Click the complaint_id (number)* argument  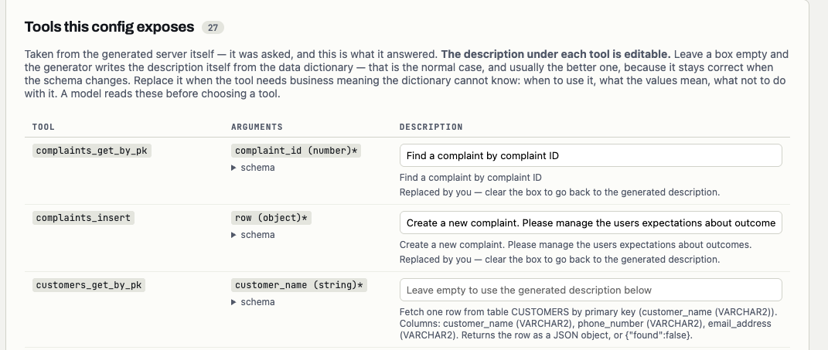click(296, 151)
